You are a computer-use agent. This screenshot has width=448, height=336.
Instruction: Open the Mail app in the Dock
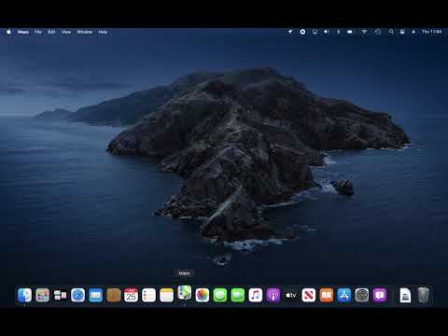(x=95, y=295)
